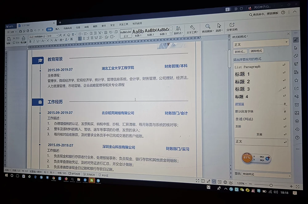Click the Share Document icon
Image resolution: width=308 pixels, height=204 pixels.
[x=232, y=27]
